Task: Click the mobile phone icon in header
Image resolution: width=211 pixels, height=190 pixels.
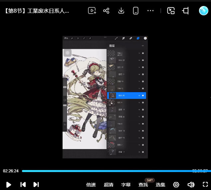Action: click(136, 11)
